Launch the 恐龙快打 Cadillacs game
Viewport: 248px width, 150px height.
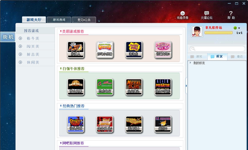point(105,87)
